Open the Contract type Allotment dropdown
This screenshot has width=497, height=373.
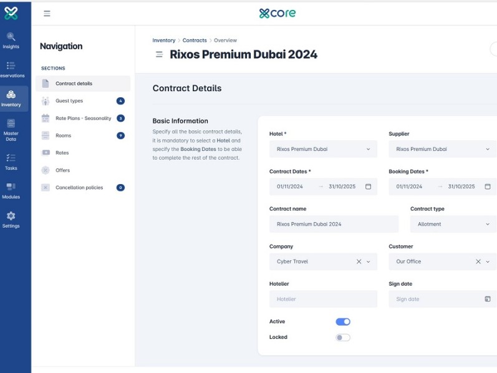coord(453,225)
